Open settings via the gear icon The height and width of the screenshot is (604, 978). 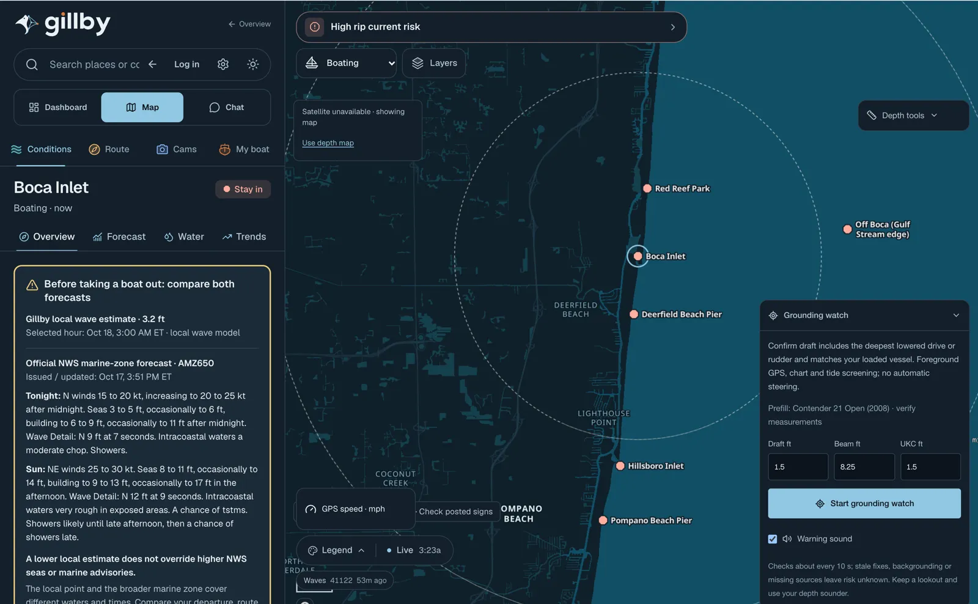223,64
